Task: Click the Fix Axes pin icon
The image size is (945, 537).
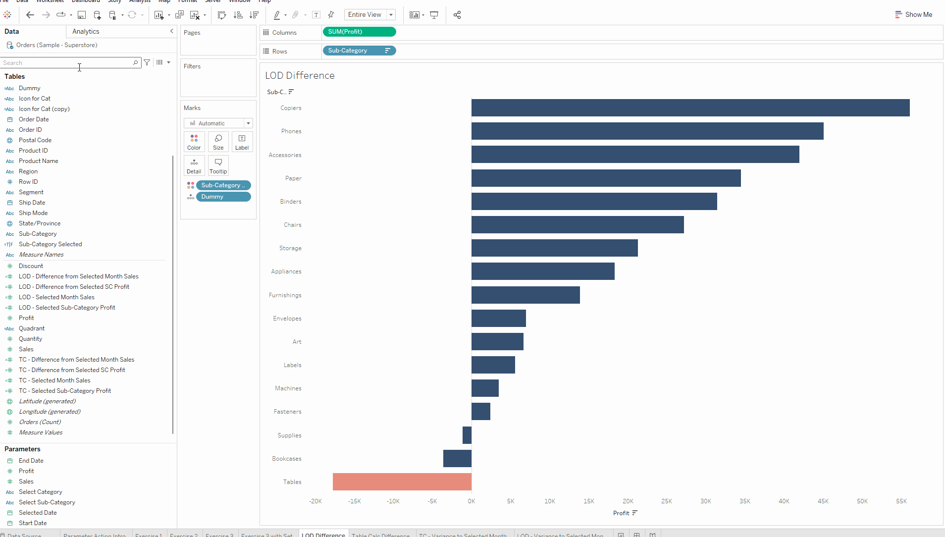Action: [x=331, y=15]
